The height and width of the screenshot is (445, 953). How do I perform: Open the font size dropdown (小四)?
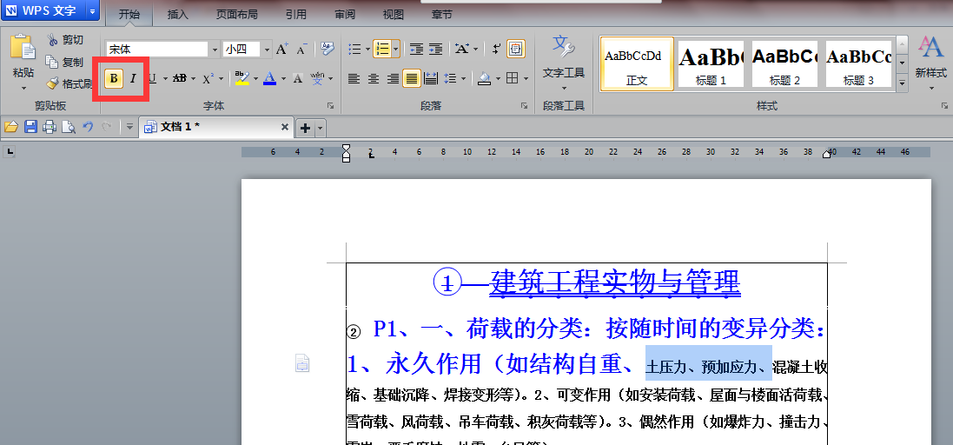point(266,50)
